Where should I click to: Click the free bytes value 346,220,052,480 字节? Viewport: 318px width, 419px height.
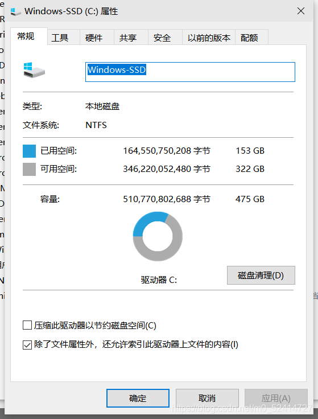point(167,169)
